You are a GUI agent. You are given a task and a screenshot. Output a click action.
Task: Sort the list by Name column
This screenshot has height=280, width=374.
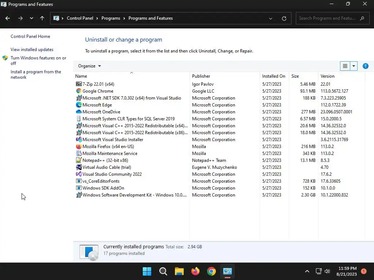click(x=131, y=76)
